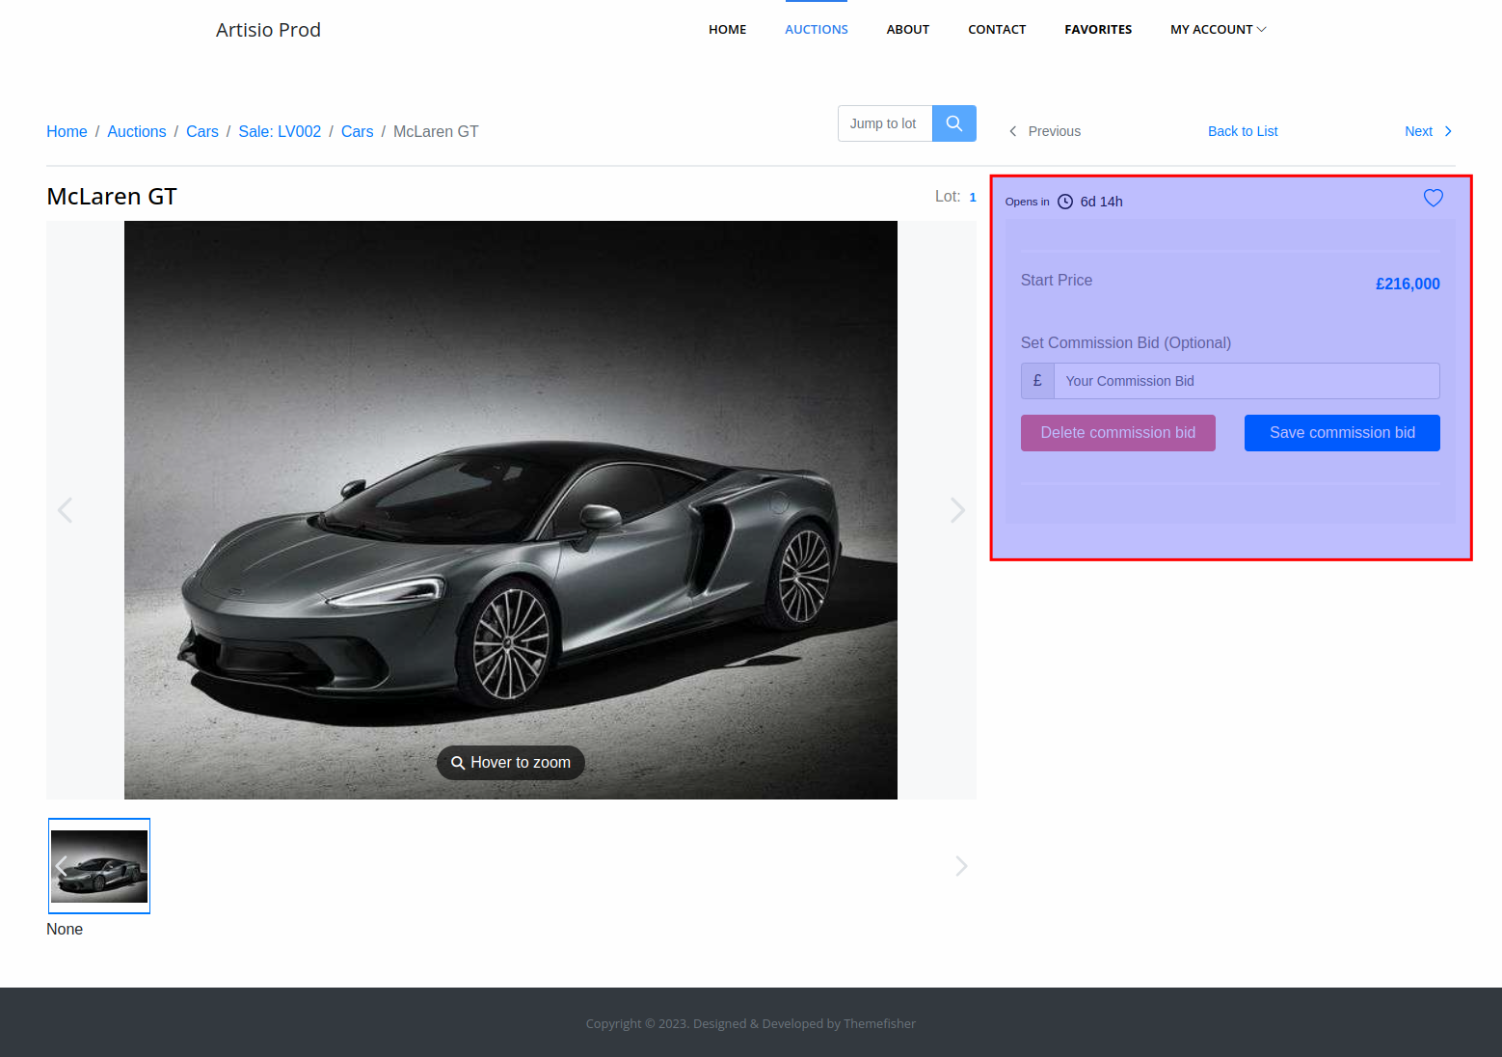Screen dimensions: 1502x1057
Task: Add McLaren GT to favorites with heart icon
Action: pos(1434,198)
